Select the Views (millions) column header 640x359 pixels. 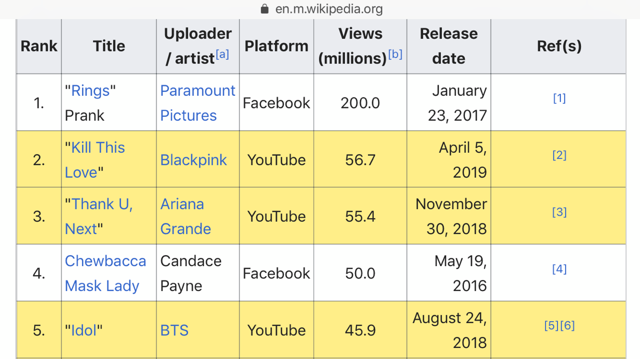(x=360, y=46)
